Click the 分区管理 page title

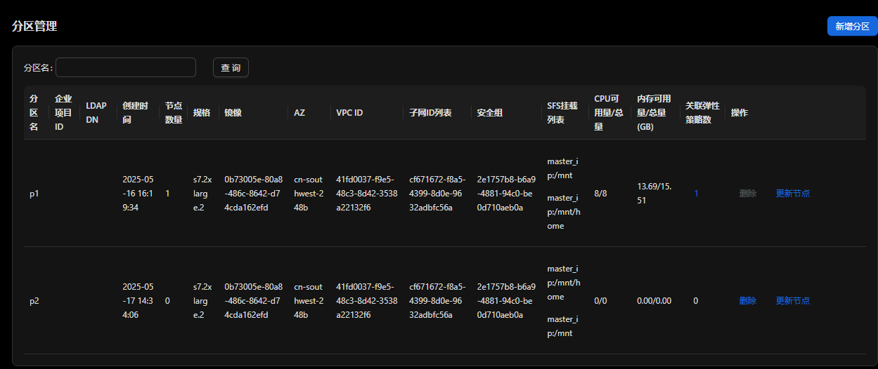[34, 27]
